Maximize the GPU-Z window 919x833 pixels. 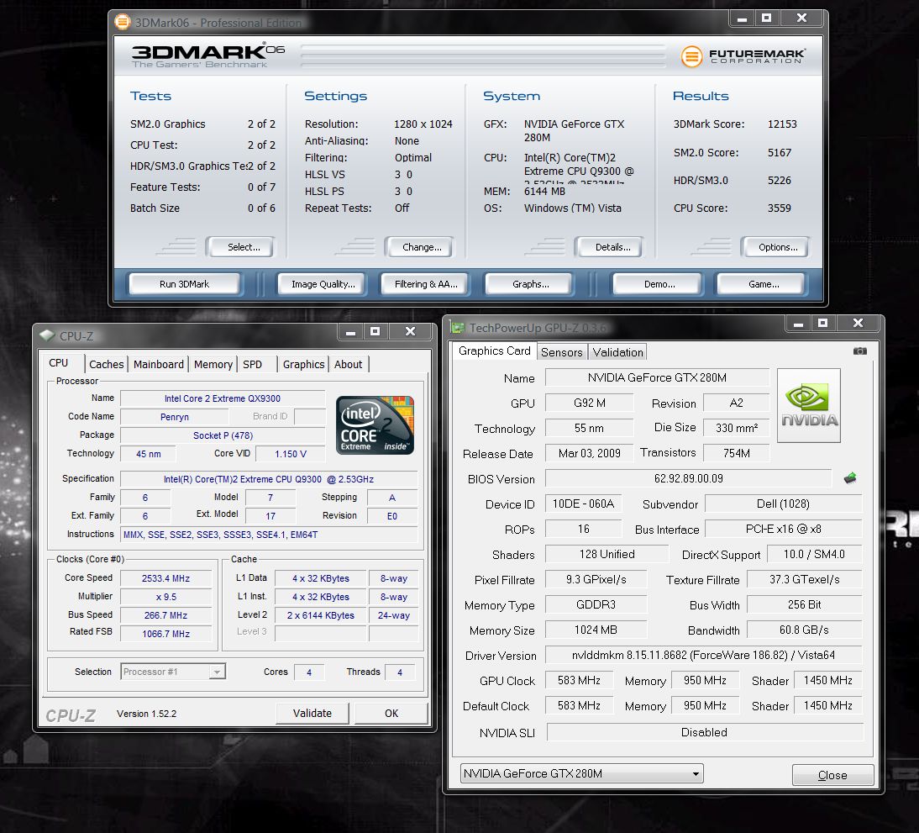[x=823, y=324]
